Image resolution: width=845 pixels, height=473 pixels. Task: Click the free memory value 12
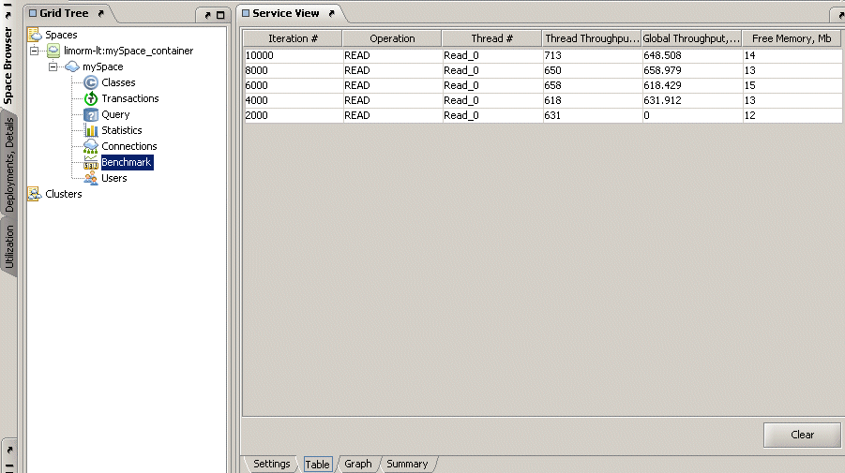(x=792, y=116)
